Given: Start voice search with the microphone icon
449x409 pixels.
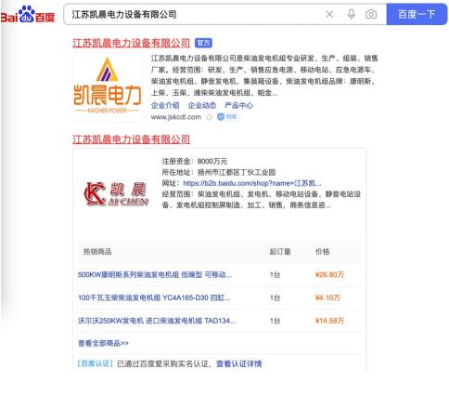Looking at the screenshot, I should point(351,14).
